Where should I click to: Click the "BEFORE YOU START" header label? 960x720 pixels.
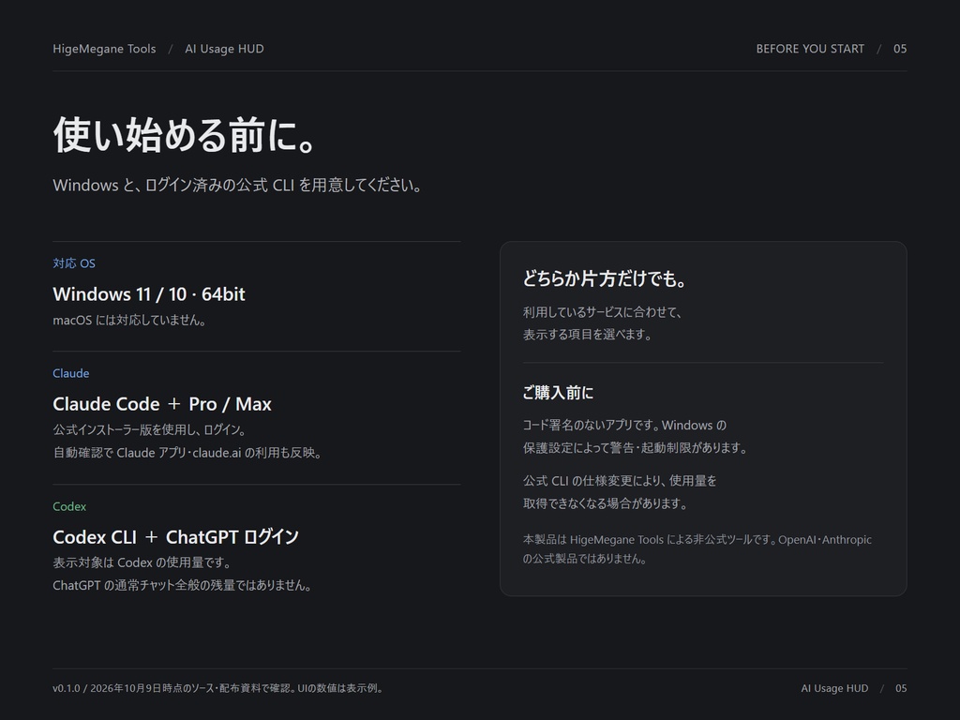[x=810, y=49]
